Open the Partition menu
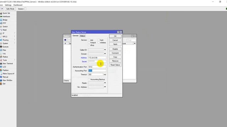The image size is (227, 127). point(6,70)
